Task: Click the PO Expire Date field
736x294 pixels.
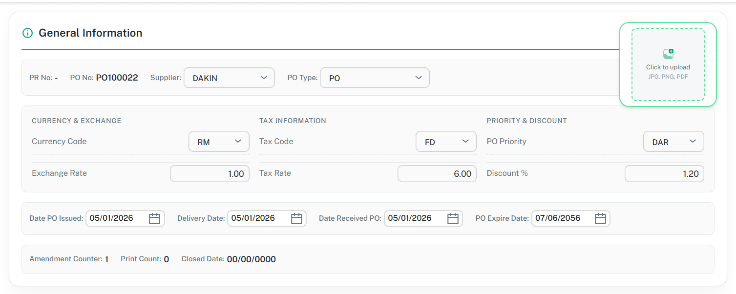Action: tap(562, 218)
